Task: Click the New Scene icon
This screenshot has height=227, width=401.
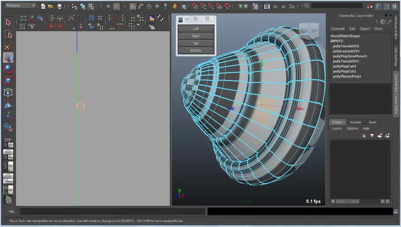Action: click(43, 6)
